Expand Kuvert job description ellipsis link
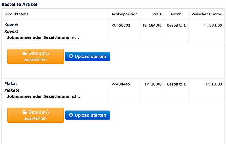Screen dimensions: 226x144 click(x=77, y=38)
